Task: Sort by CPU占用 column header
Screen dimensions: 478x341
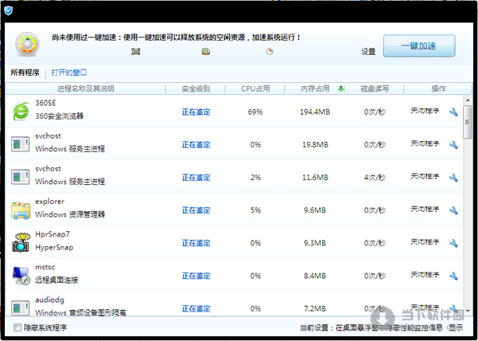Action: [256, 88]
